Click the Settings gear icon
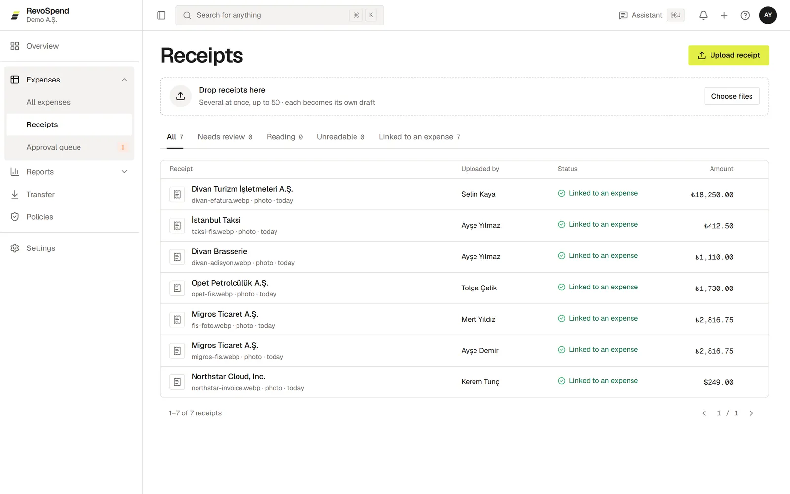The image size is (790, 494). point(15,248)
